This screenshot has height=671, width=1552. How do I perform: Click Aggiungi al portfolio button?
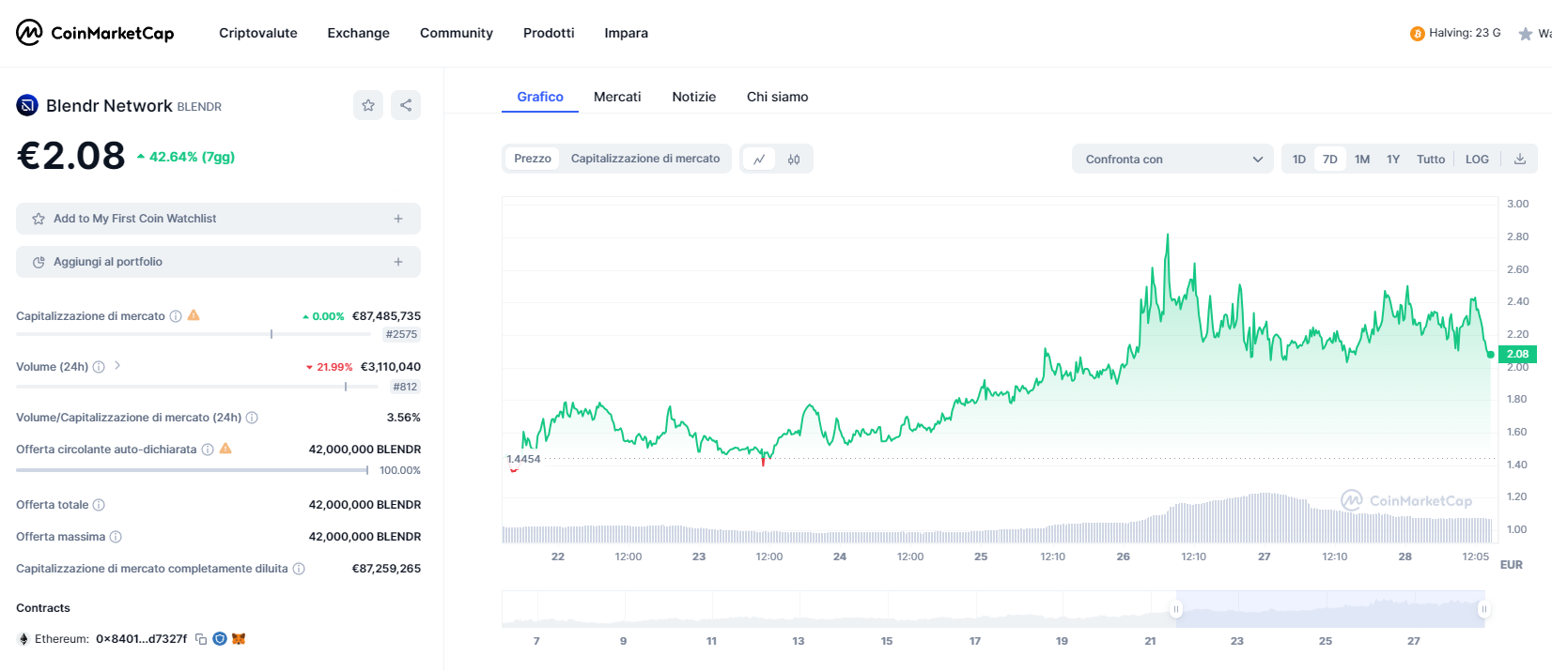[218, 262]
